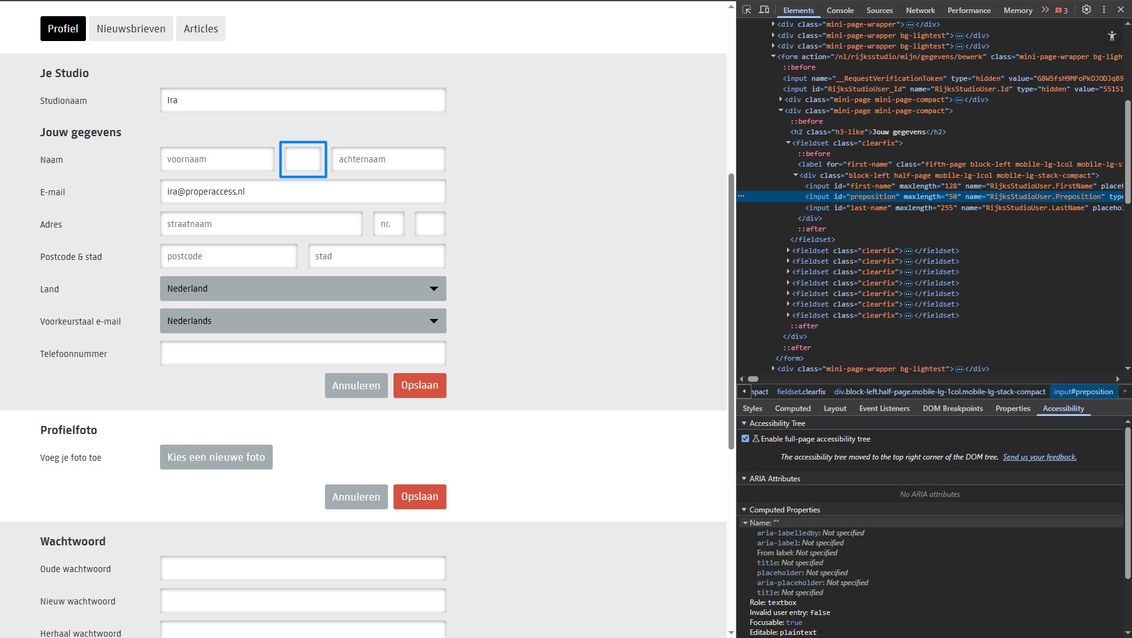The width and height of the screenshot is (1132, 638).
Task: Switch to accessibility tree view icon
Action: click(1112, 36)
